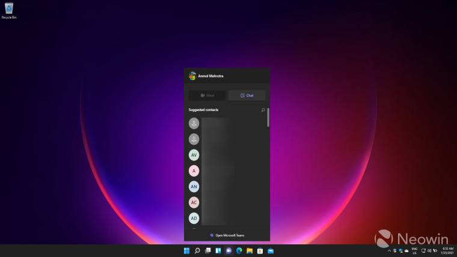Choose the AC contact avatar
The width and height of the screenshot is (457, 257).
[194, 202]
